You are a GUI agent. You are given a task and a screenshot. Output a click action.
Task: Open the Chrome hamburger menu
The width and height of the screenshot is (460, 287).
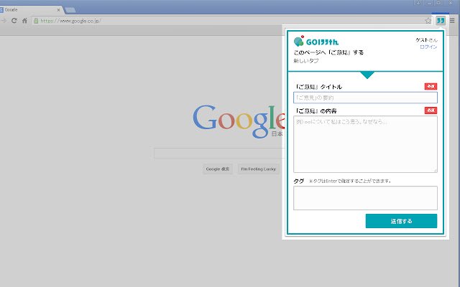452,21
